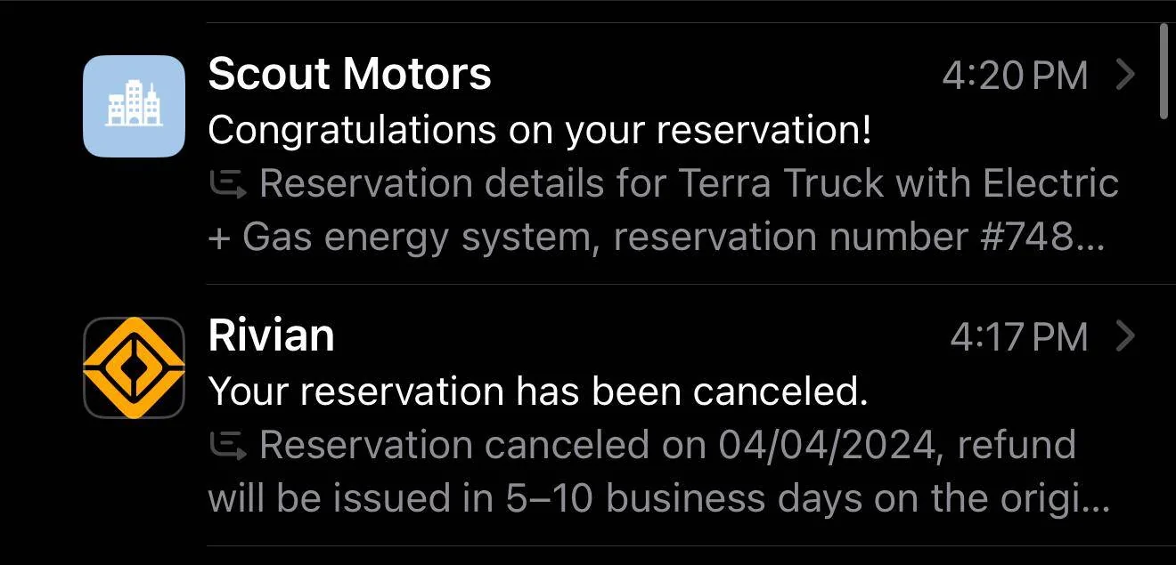Image resolution: width=1176 pixels, height=565 pixels.
Task: Click the Scout Motors building avatar icon
Action: pos(134,106)
